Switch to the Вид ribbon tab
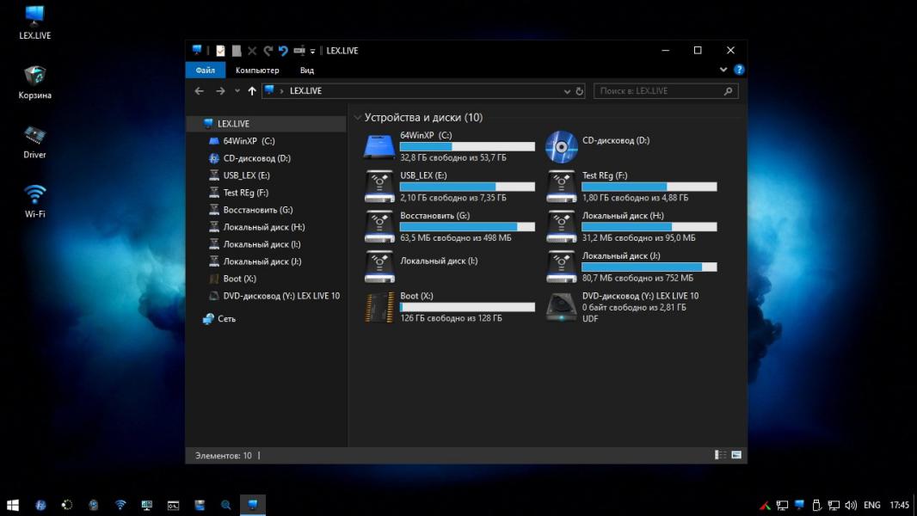This screenshot has width=917, height=516. (x=307, y=71)
